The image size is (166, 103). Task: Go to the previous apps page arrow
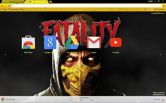5,54
